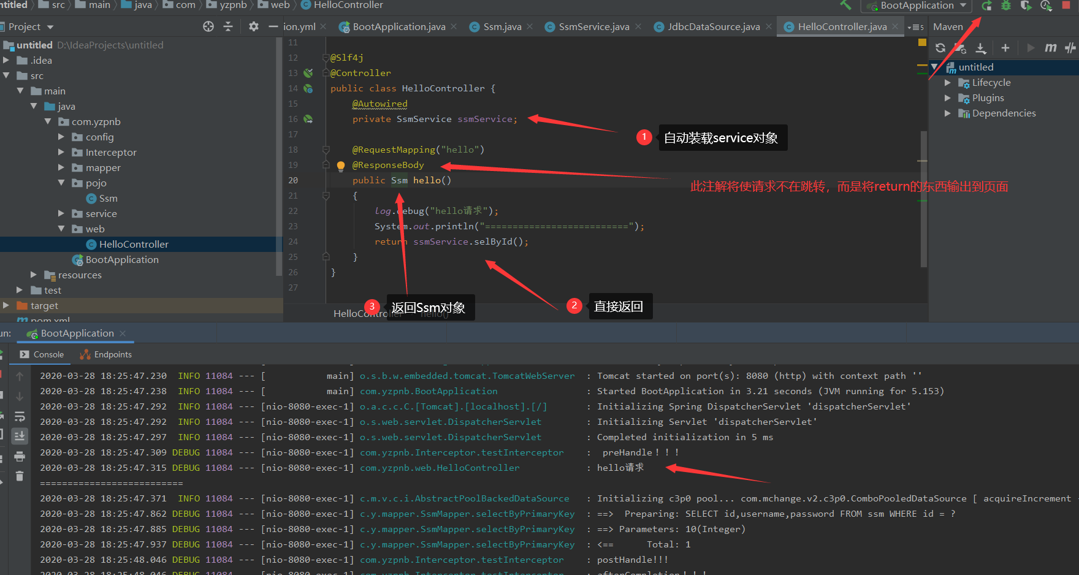Screen dimensions: 1079x575
Task: Select the Console tab
Action: [x=42, y=354]
